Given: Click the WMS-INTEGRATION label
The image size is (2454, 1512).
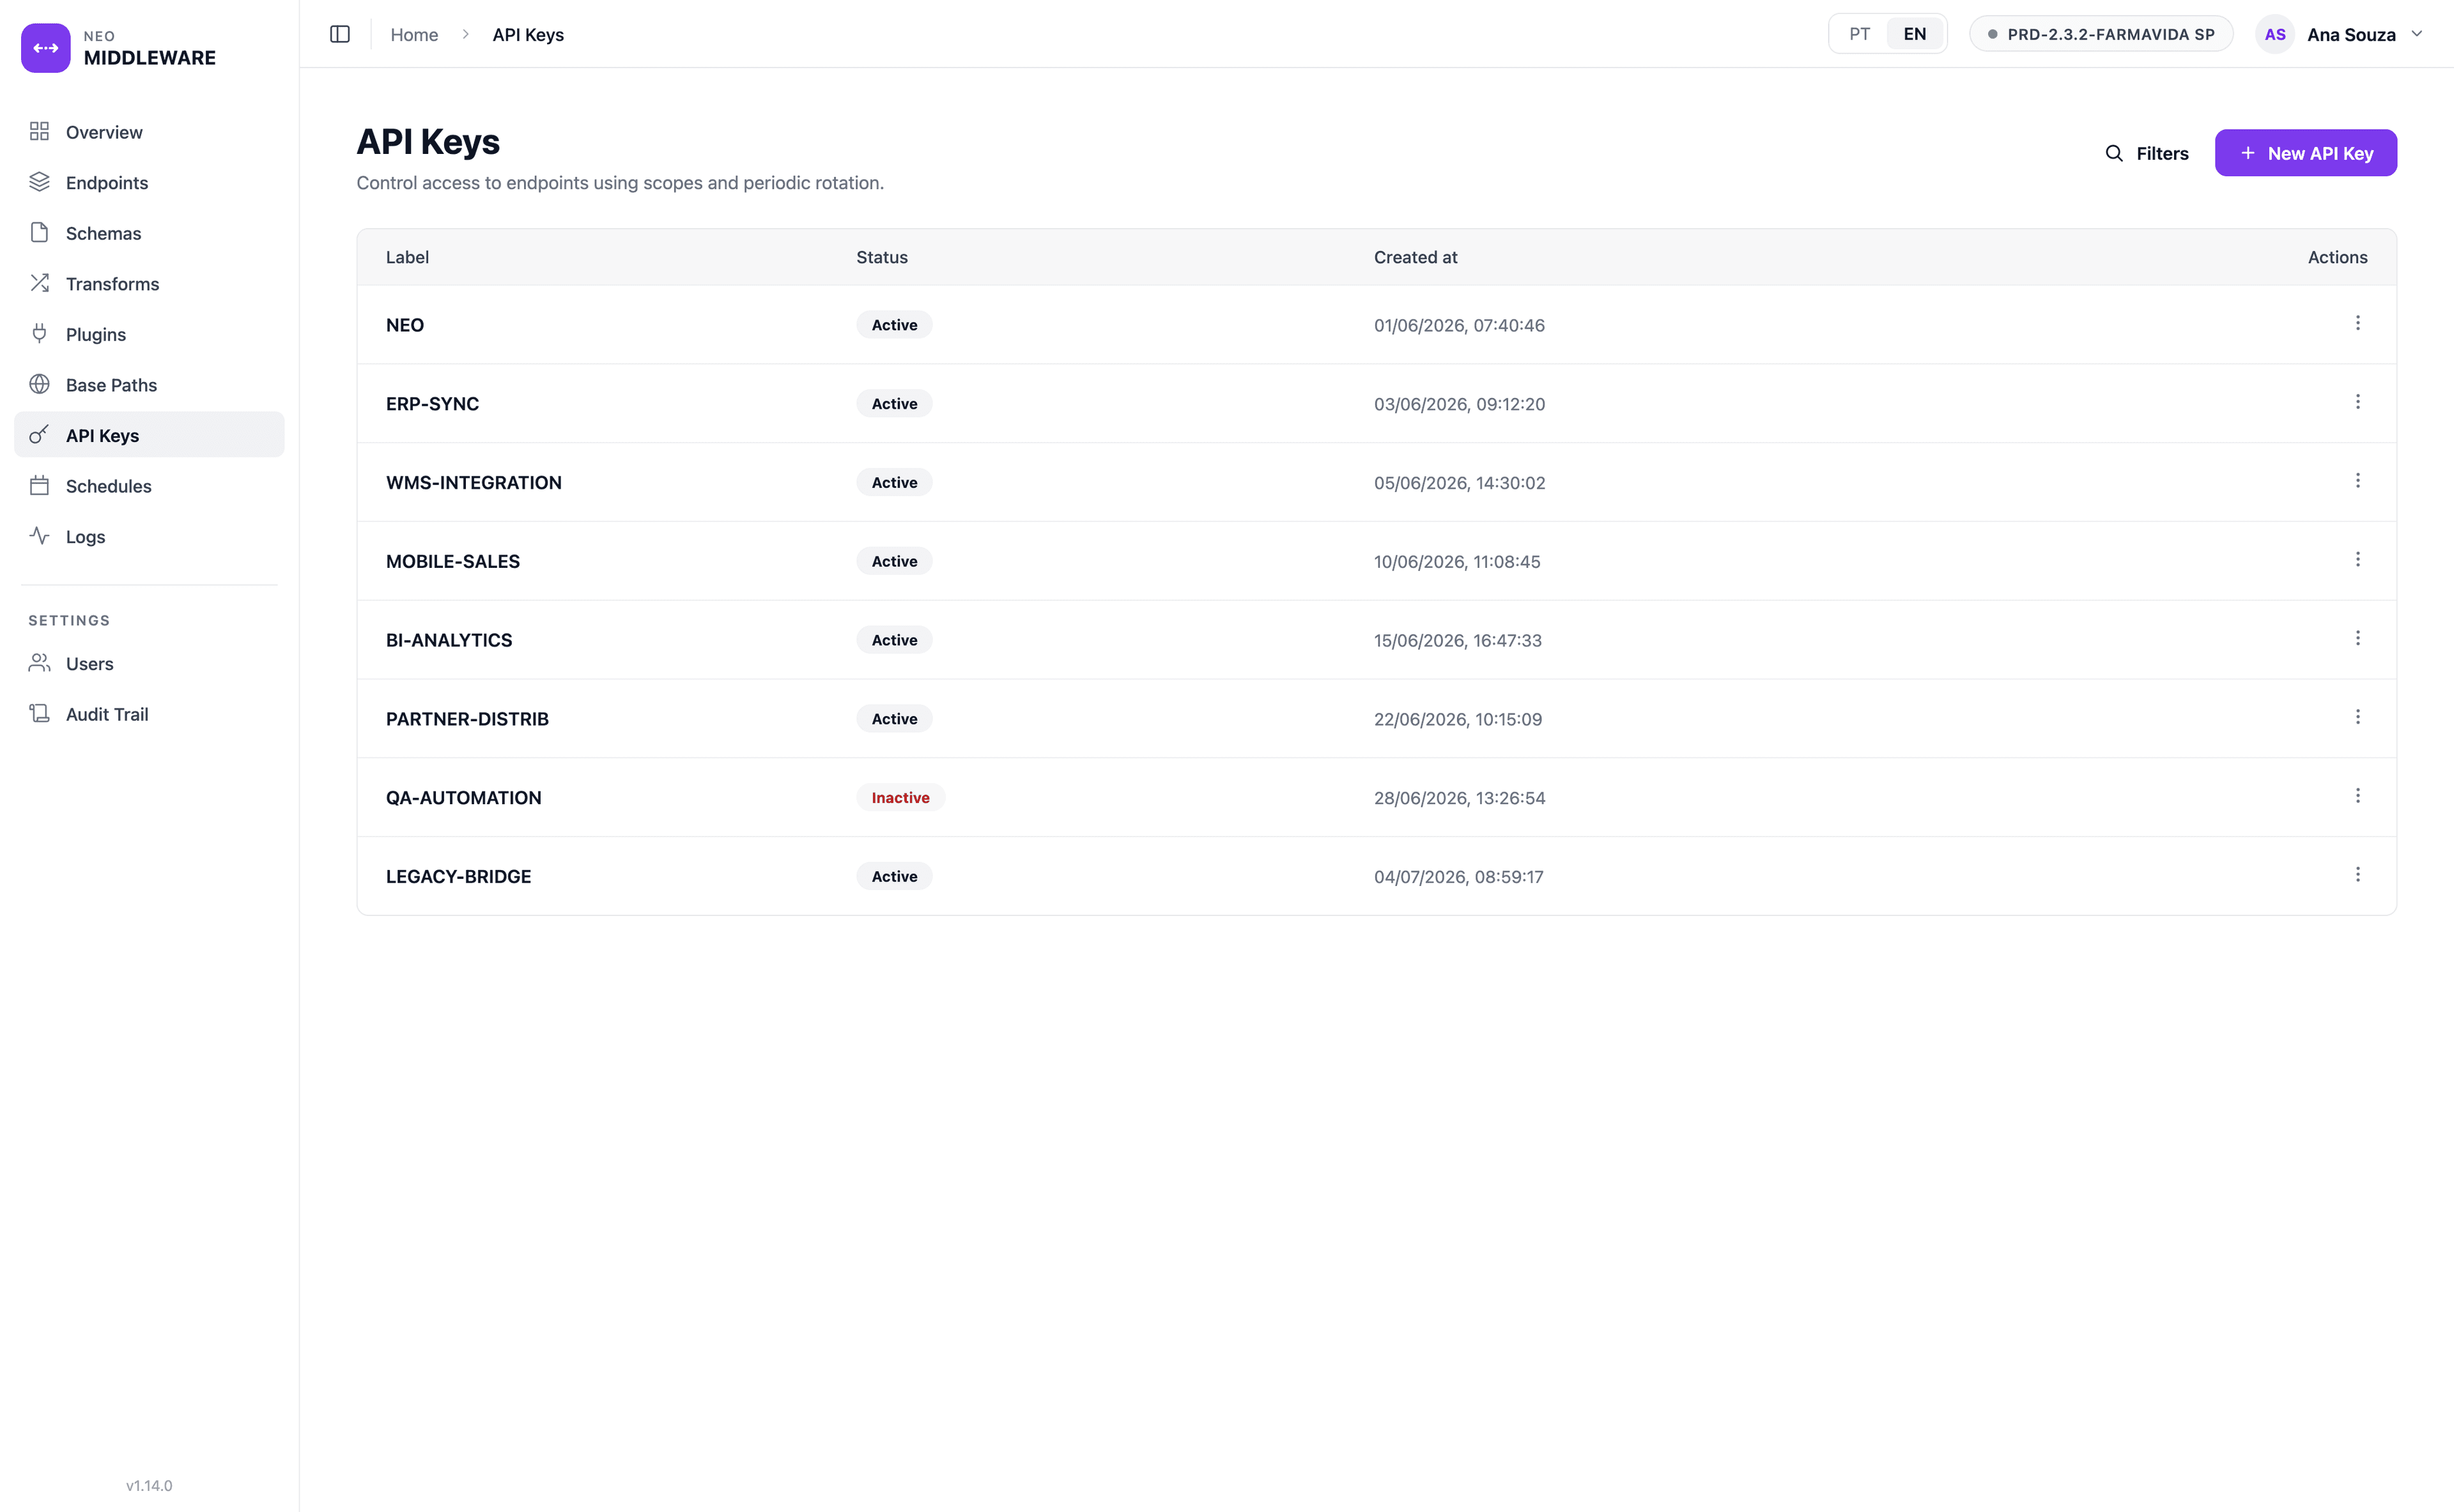Looking at the screenshot, I should click(x=474, y=482).
